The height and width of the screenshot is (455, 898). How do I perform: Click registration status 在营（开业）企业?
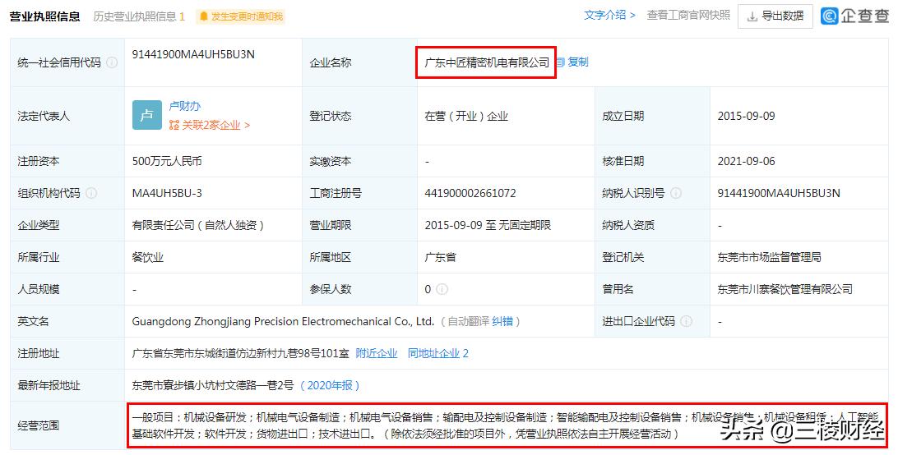coord(466,116)
